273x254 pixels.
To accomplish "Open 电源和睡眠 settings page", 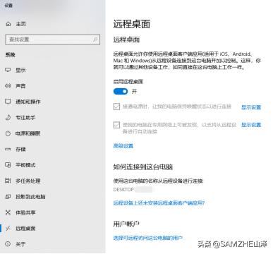I will (x=28, y=133).
